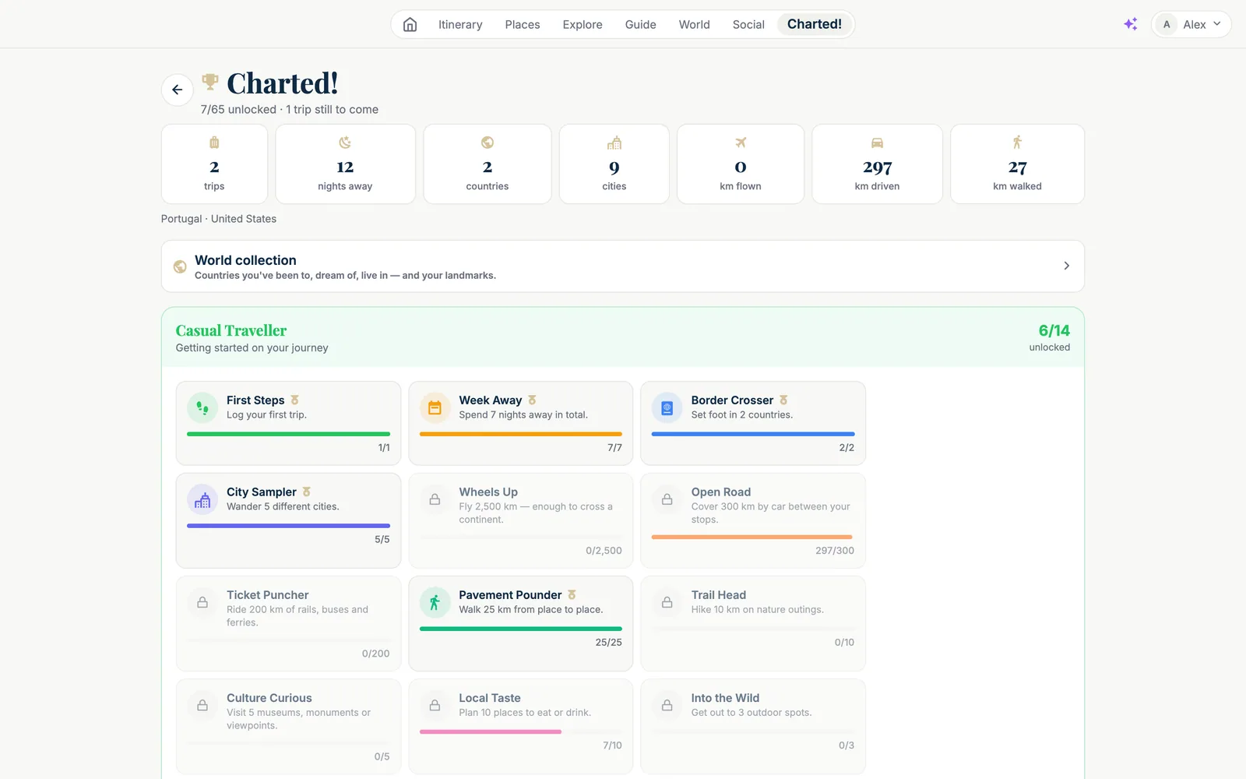Click the Portugal · United States text

[x=219, y=219]
